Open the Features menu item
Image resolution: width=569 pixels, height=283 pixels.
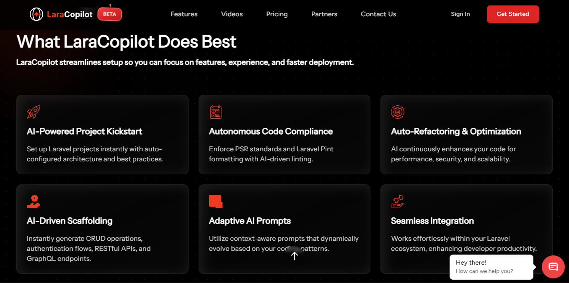pyautogui.click(x=184, y=14)
